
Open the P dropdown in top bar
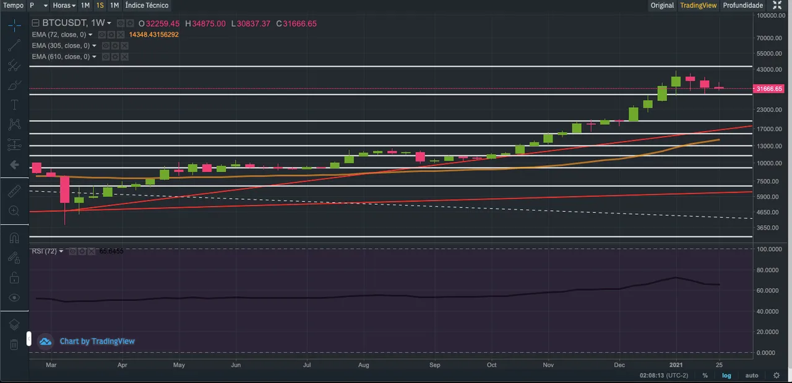click(x=39, y=5)
